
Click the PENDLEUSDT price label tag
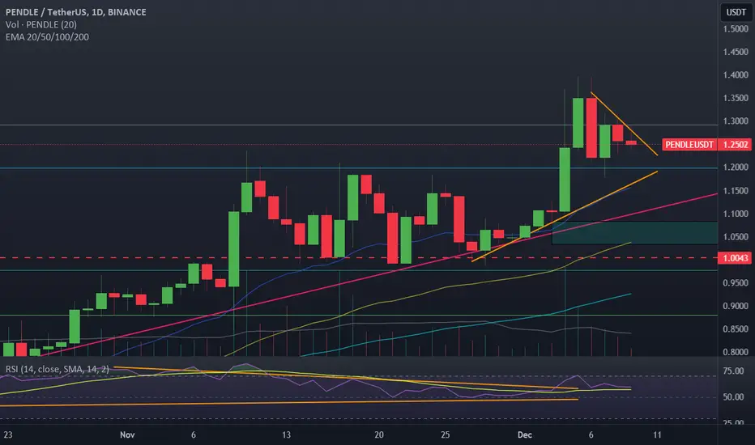(689, 144)
